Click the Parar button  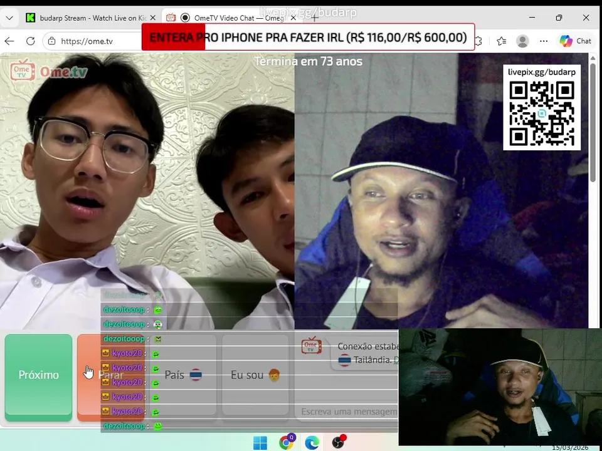click(x=110, y=377)
